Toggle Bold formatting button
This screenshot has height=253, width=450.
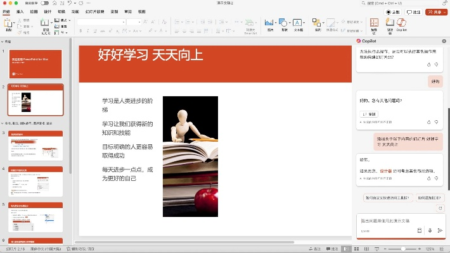click(x=80, y=30)
